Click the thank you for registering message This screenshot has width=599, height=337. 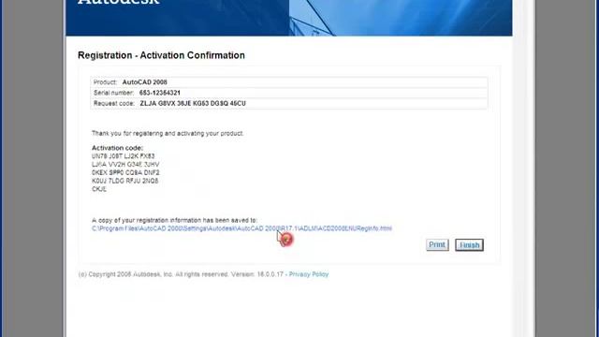click(x=168, y=133)
